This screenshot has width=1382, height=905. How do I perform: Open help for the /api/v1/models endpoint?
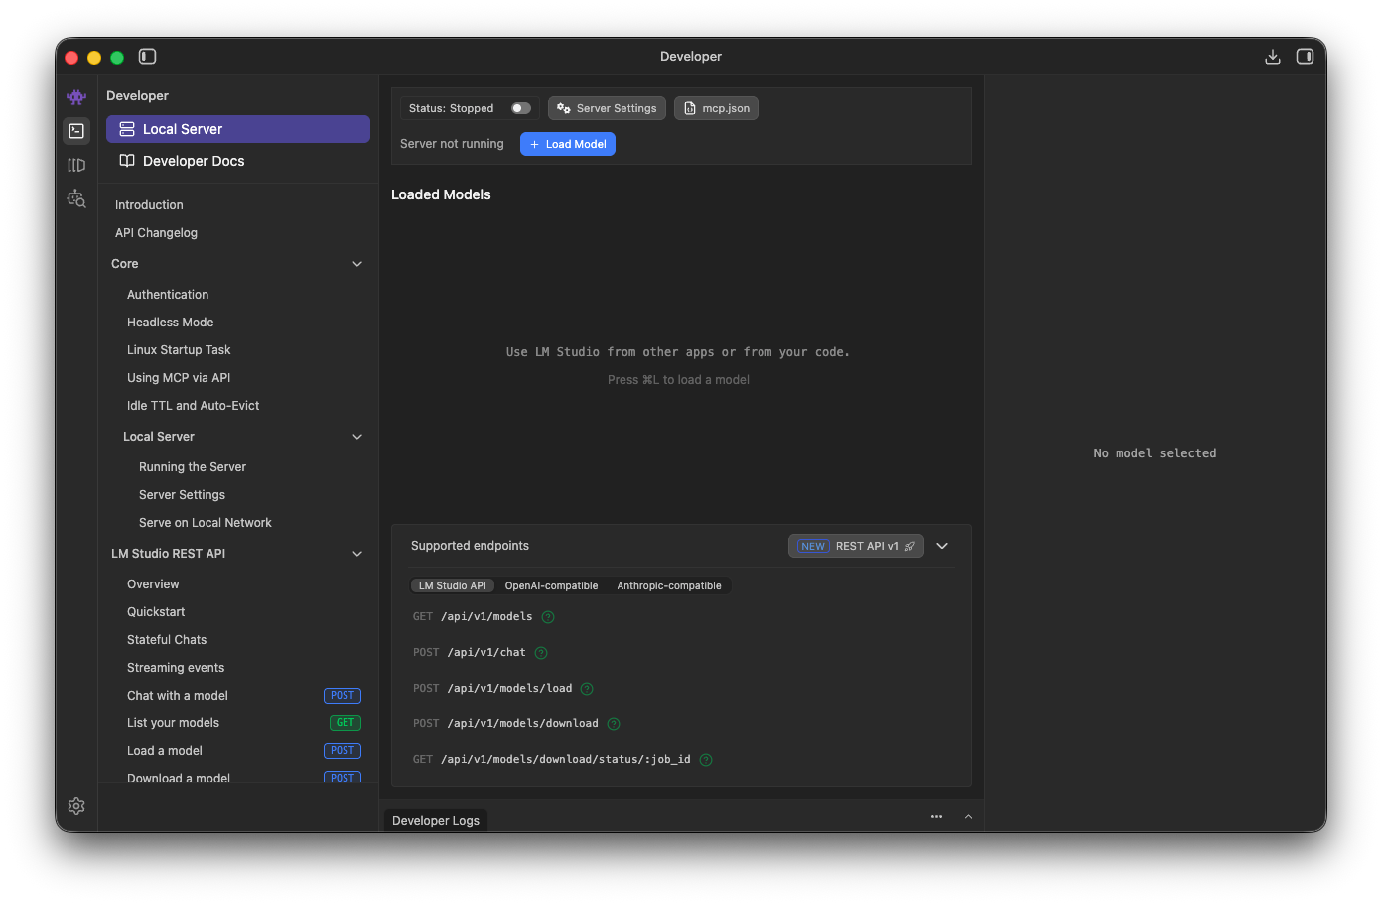548,616
